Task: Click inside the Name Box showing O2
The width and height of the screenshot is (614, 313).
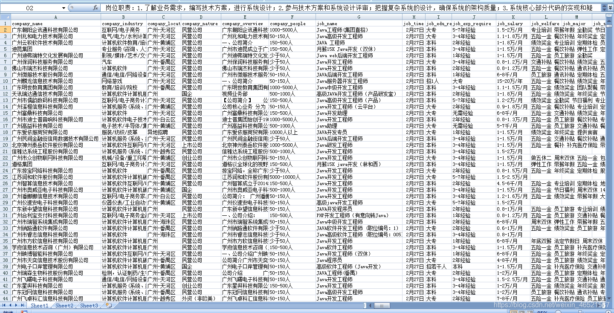Action: (30, 8)
